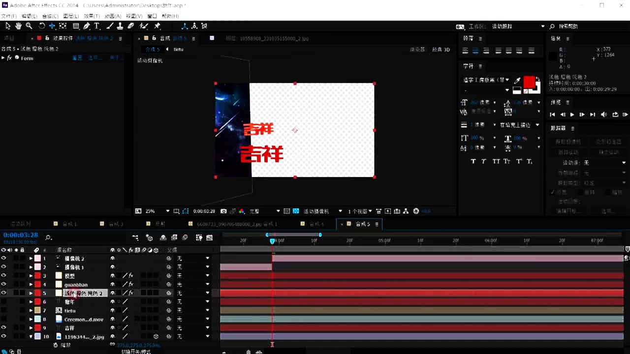The image size is (630, 354).
Task: Click the 0:00:03:28 timecode in the timeline
Action: [x=21, y=235]
